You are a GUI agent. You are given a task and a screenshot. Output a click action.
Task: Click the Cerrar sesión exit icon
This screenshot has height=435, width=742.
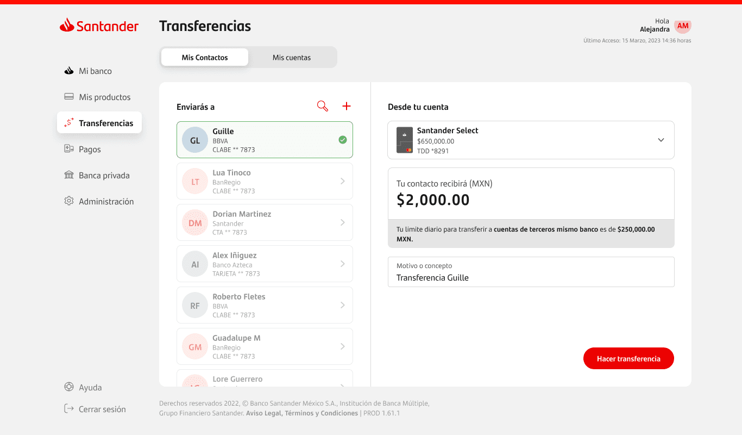pos(69,409)
